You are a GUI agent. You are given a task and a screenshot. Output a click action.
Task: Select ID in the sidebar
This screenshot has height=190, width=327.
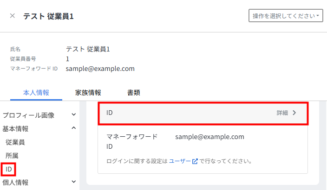(x=9, y=169)
